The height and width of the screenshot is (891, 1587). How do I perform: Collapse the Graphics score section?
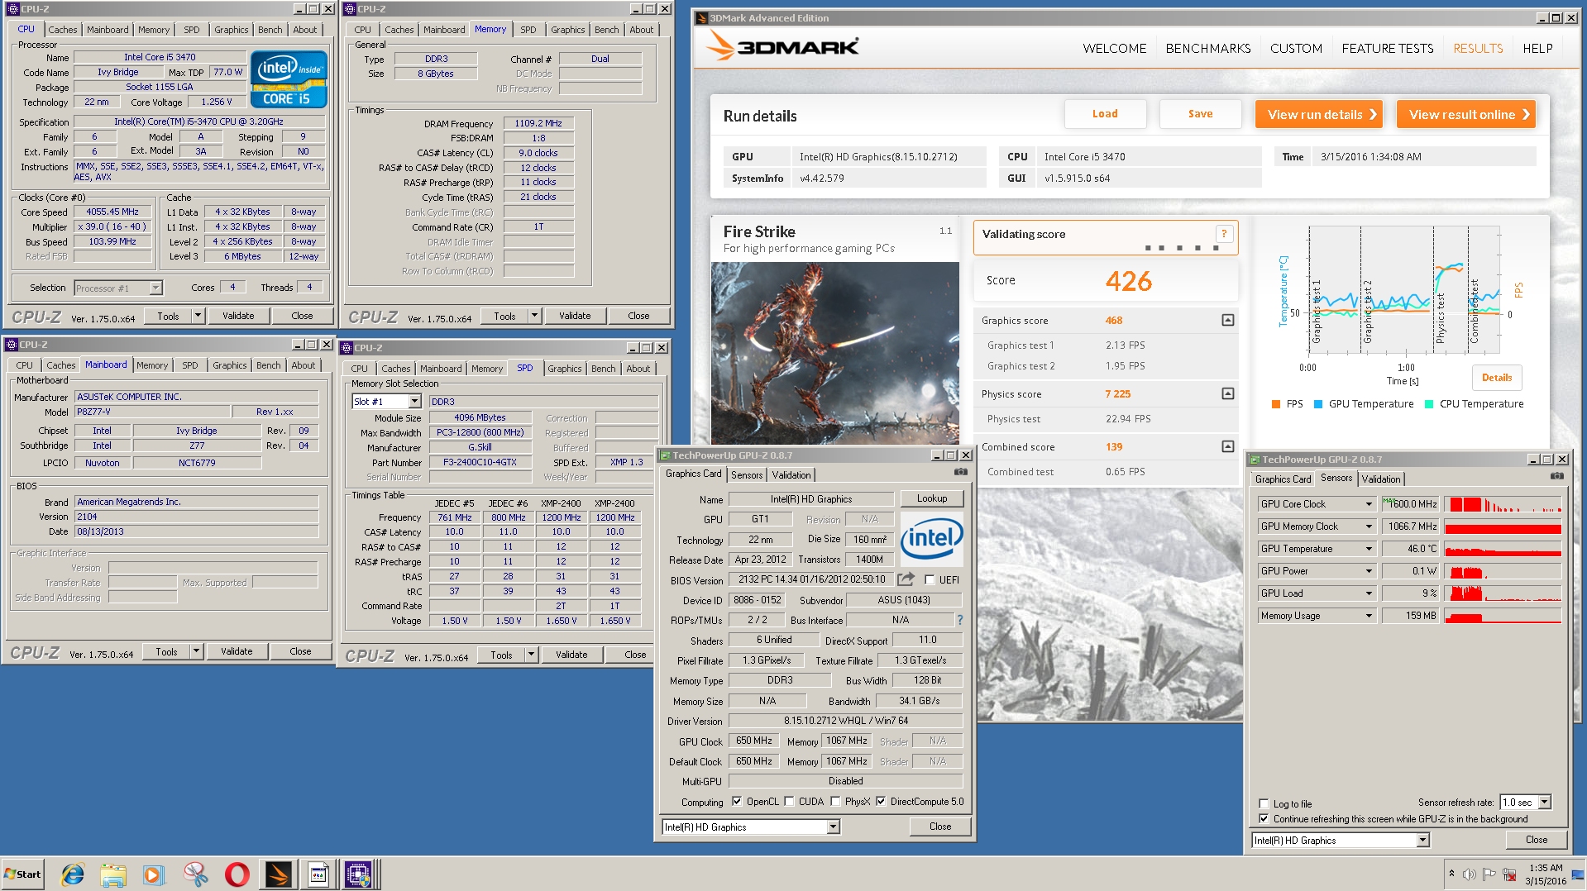pos(1228,320)
